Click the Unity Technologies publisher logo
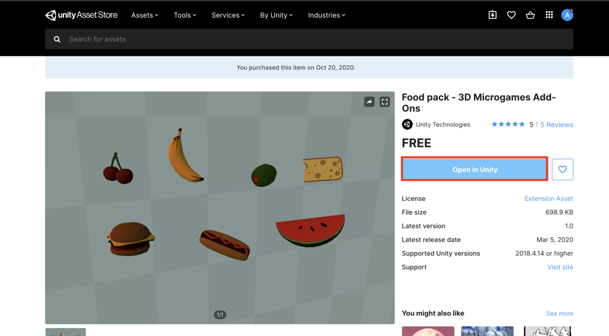Screen dimensions: 609x336 click(x=407, y=124)
